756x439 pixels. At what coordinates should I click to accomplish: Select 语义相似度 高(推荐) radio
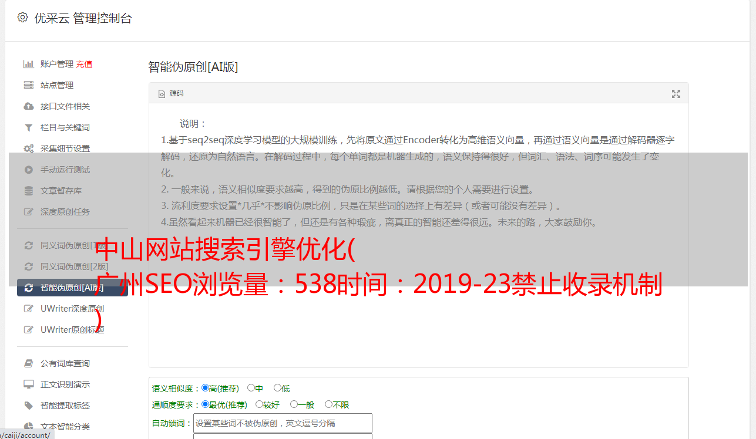point(205,388)
